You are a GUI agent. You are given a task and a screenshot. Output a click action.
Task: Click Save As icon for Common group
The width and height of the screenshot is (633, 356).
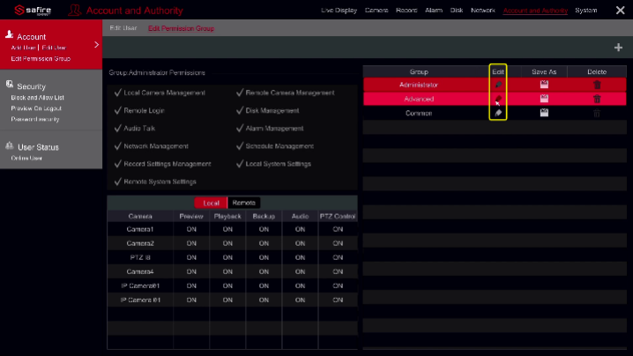[545, 113]
